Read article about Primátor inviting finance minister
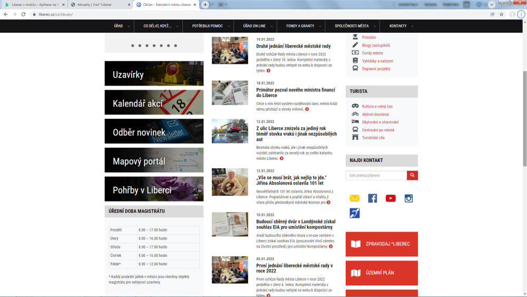Image resolution: width=527 pixels, height=297 pixels. 295,93
